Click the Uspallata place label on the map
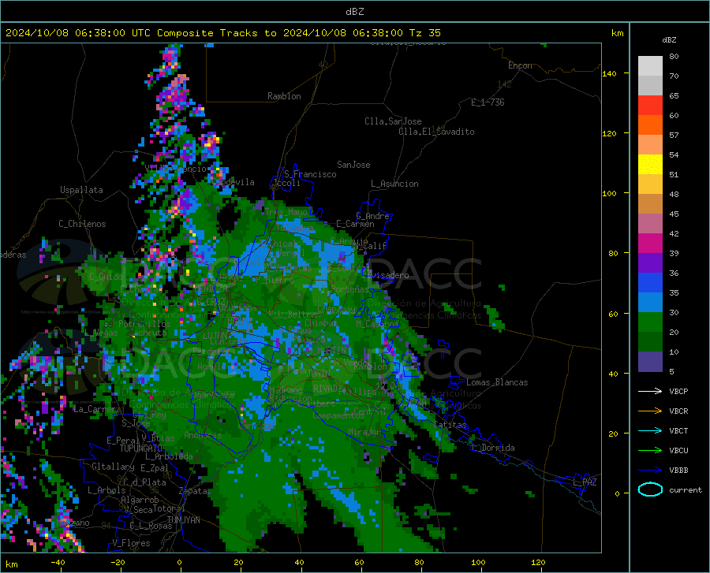The width and height of the screenshot is (710, 573). [81, 190]
